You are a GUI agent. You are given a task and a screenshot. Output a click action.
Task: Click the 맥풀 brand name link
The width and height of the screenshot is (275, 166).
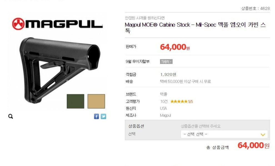164,94
